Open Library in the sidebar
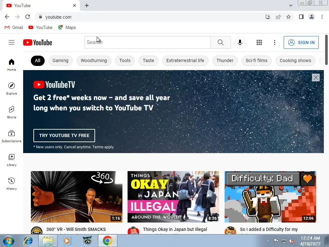 click(12, 160)
